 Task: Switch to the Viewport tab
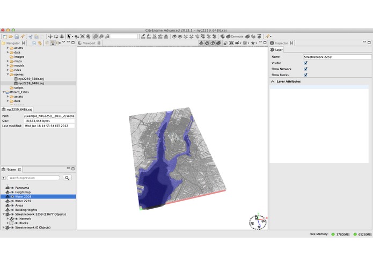pos(89,43)
